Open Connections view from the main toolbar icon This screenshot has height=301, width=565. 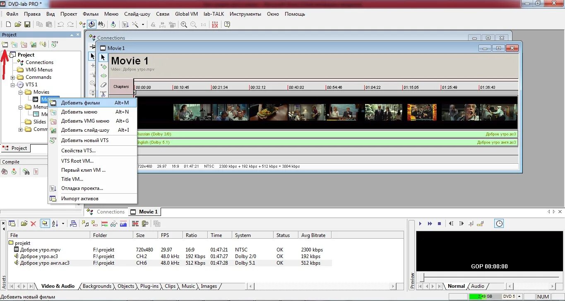click(x=82, y=24)
